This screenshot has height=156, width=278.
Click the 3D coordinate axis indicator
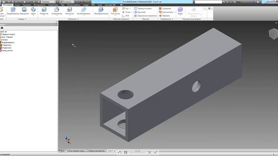coord(68,140)
